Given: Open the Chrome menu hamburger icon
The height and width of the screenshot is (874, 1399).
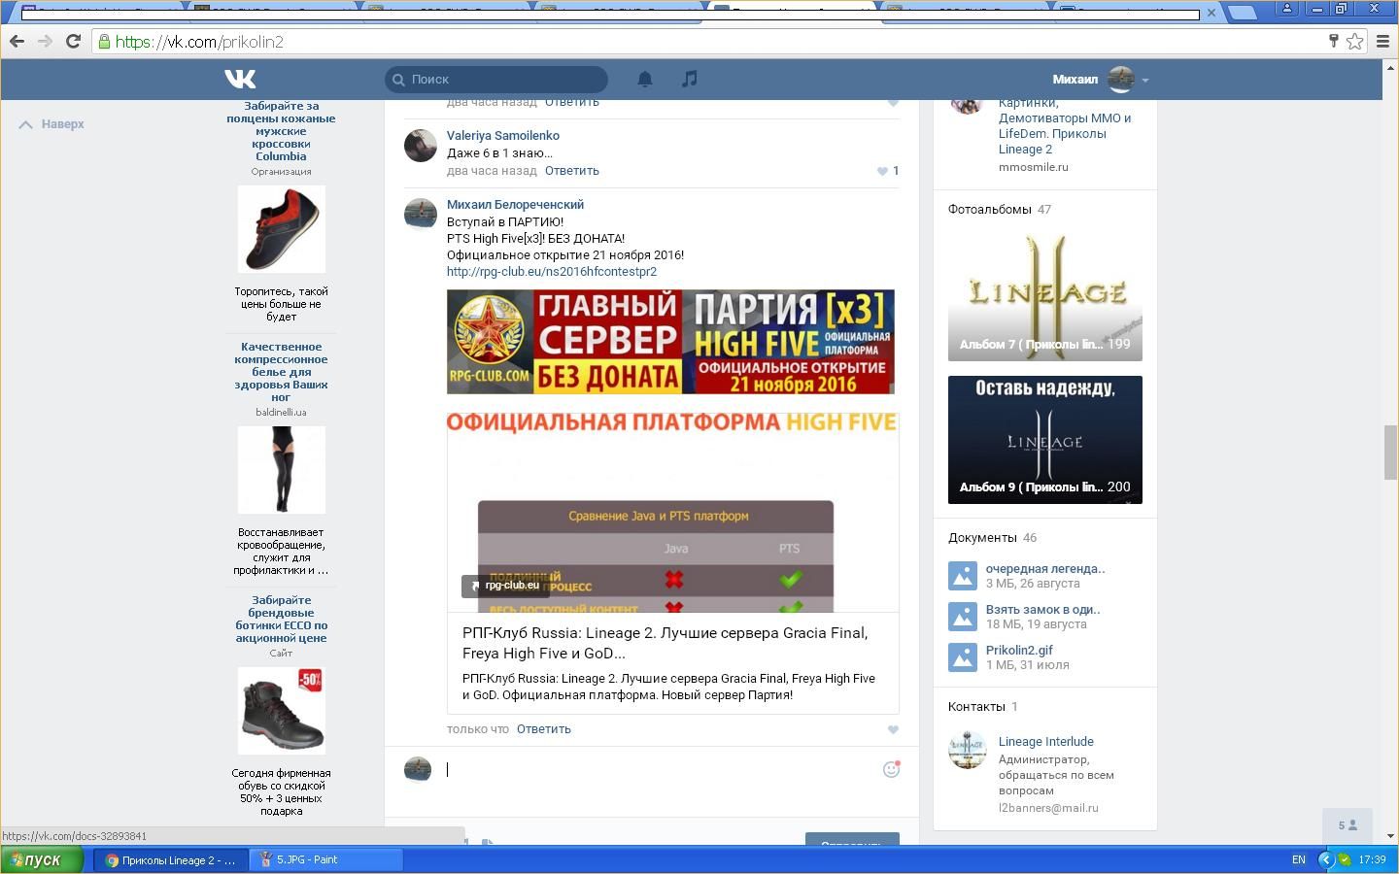Looking at the screenshot, I should [x=1383, y=42].
